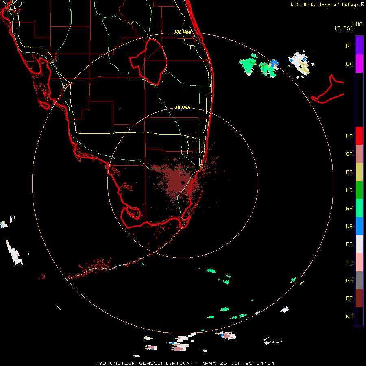Image resolution: width=366 pixels, height=366 pixels.
Task: Click the 100 NMI range ring label
Action: (183, 32)
